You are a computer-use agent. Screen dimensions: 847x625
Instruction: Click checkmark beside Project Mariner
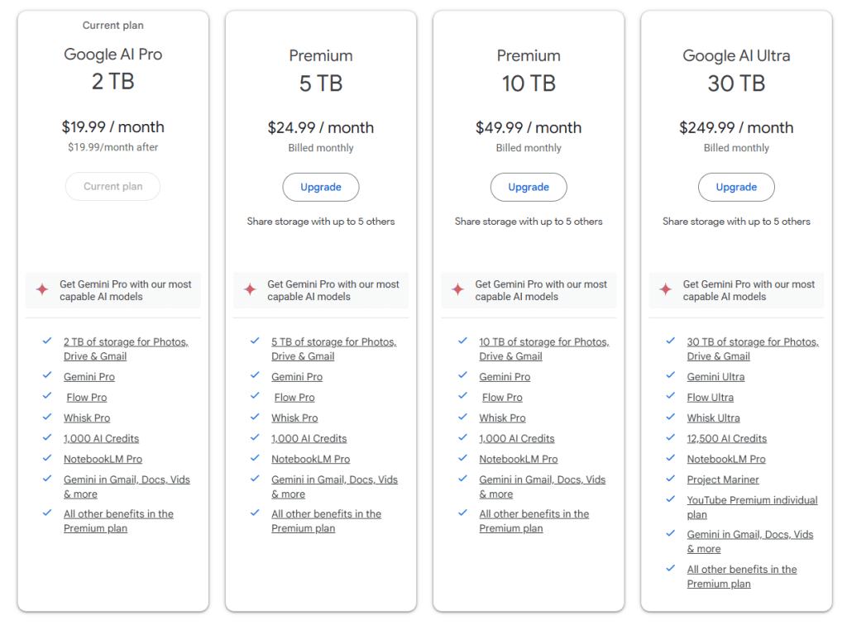(x=670, y=479)
